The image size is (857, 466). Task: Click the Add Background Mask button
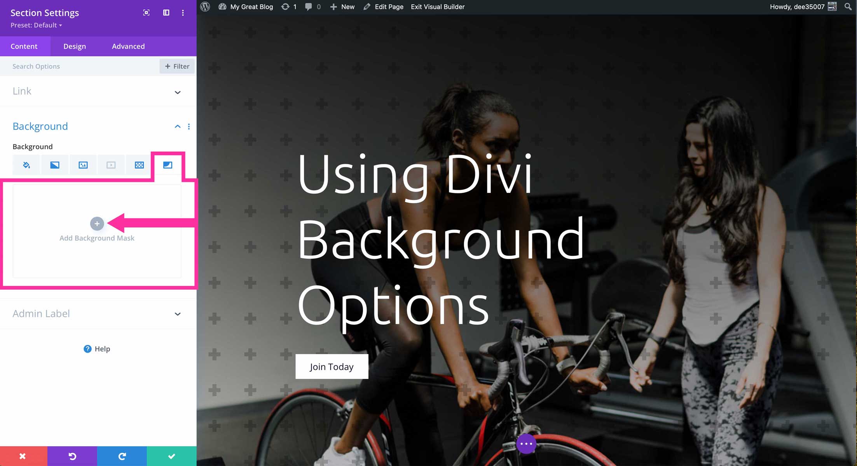tap(96, 223)
